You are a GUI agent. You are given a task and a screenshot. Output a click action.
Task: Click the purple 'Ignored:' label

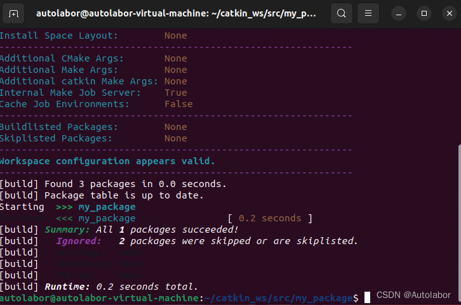(79, 241)
